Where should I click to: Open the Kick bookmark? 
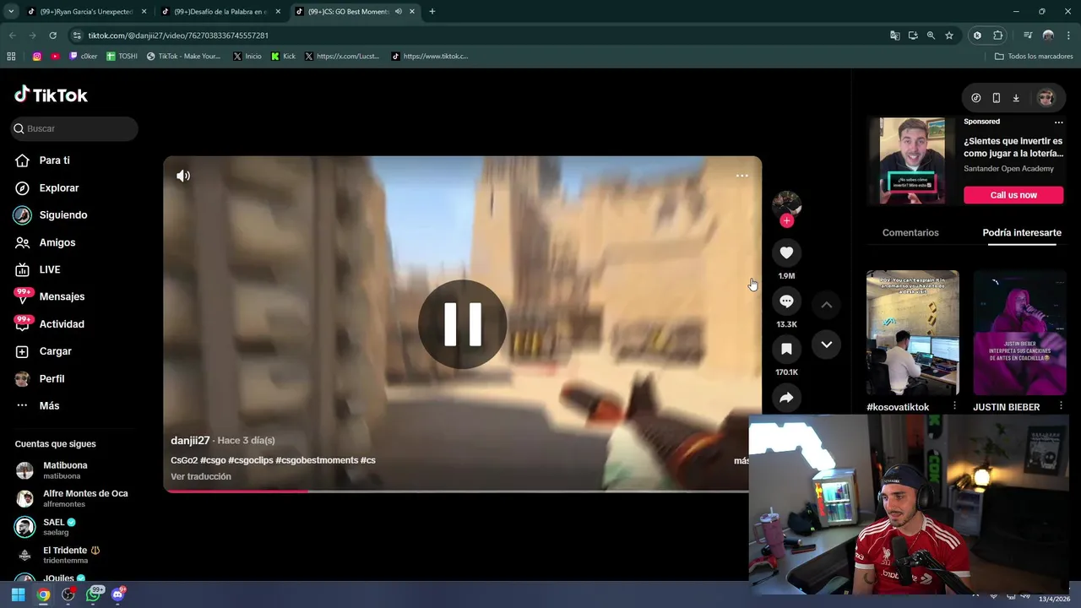tap(283, 57)
